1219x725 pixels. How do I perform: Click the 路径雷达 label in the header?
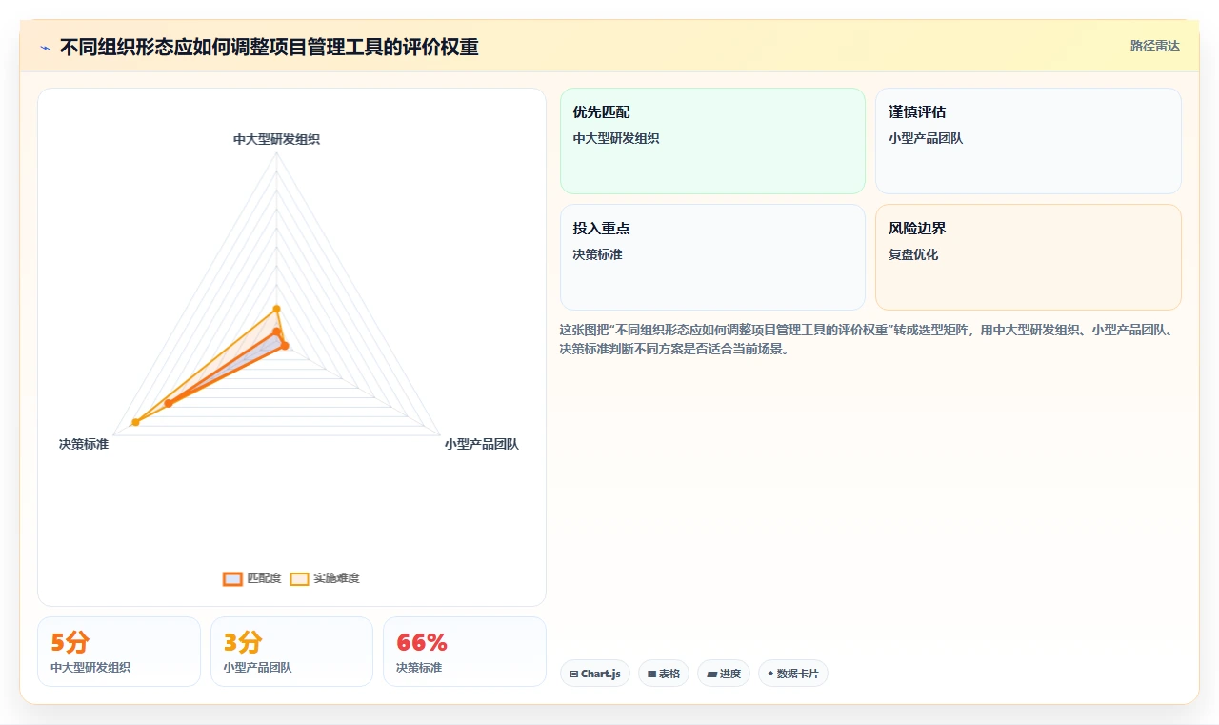pos(1154,46)
